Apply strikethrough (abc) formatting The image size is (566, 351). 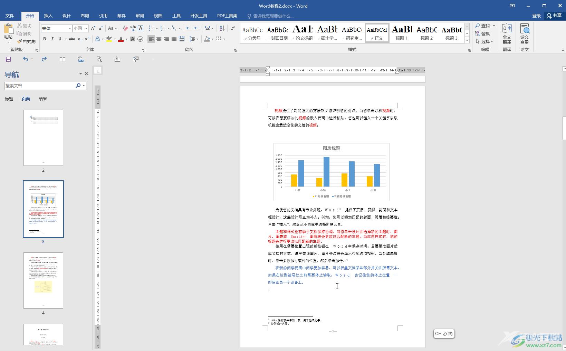click(x=72, y=39)
